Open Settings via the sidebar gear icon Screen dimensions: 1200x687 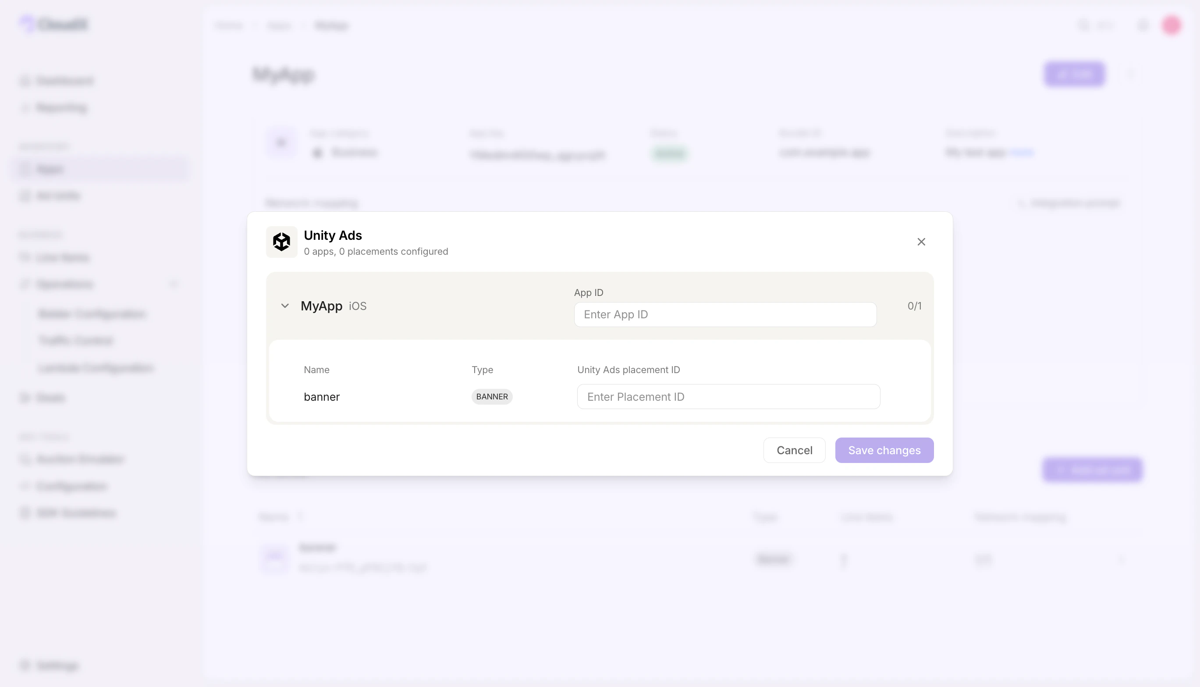click(25, 665)
